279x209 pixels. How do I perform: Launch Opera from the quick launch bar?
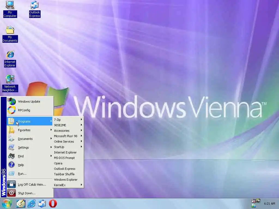53,204
